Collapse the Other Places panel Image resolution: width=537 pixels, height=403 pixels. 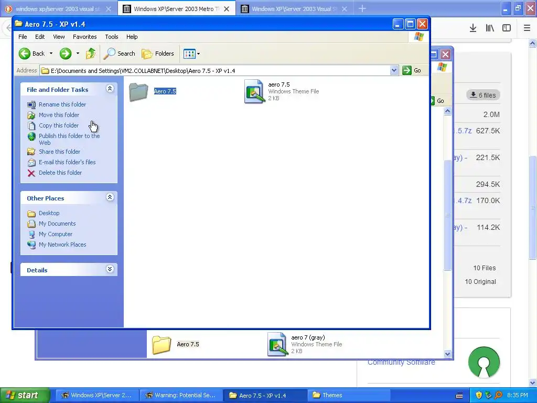(110, 197)
